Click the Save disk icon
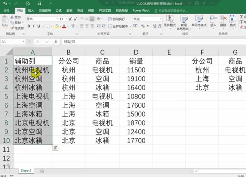This screenshot has height=177, width=246. [39, 3]
